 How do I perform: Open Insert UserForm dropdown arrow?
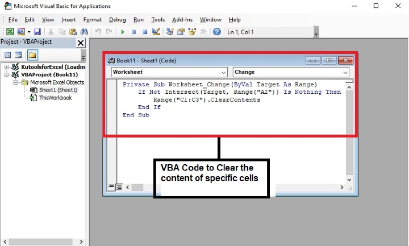click(x=29, y=32)
